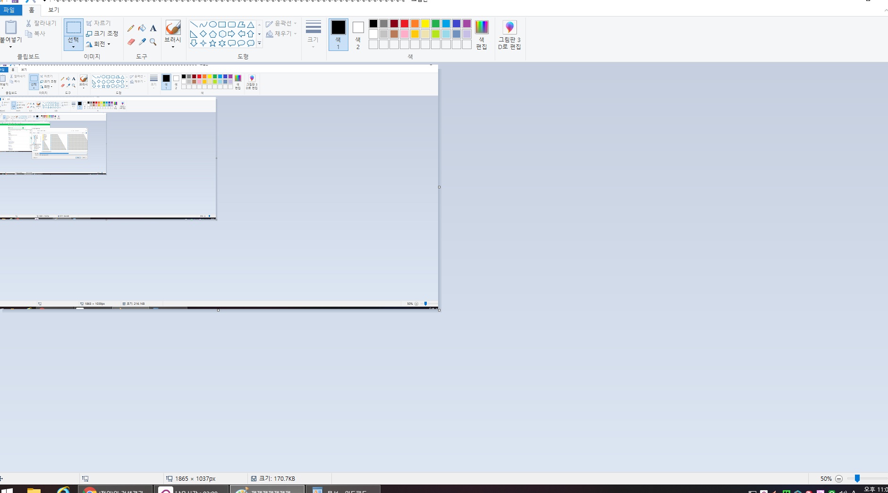Choose the Cloud callout shape
The height and width of the screenshot is (493, 888).
click(x=251, y=43)
